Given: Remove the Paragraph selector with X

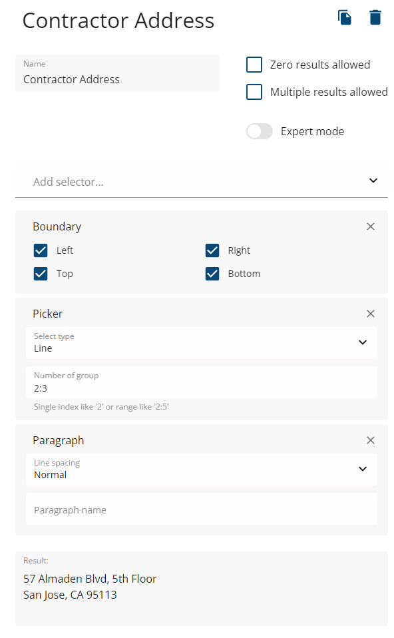Looking at the screenshot, I should coord(371,440).
